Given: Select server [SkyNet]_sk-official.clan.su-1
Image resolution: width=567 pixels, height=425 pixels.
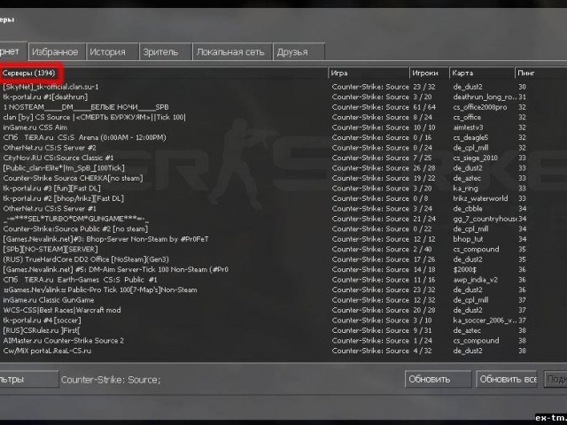Looking at the screenshot, I should click(283, 87).
